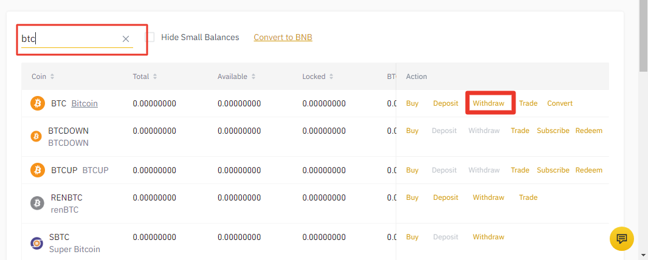
Task: Clear the search field with the X icon
Action: pyautogui.click(x=126, y=39)
